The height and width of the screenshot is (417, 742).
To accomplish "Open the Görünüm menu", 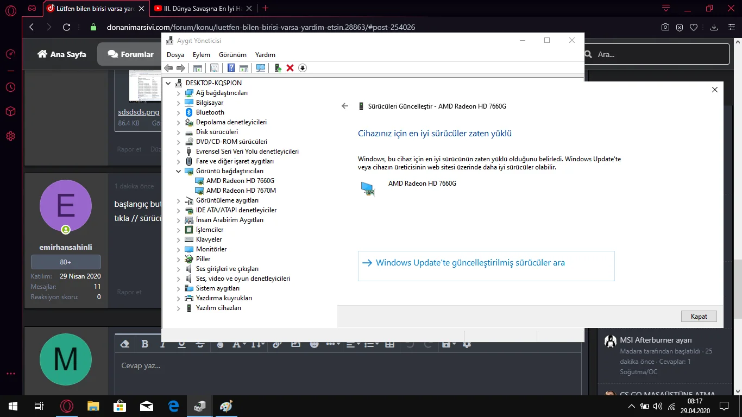I will tap(232, 55).
